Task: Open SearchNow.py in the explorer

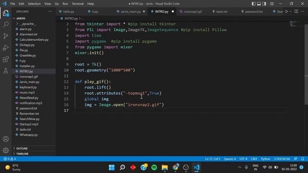Action: coord(29,119)
